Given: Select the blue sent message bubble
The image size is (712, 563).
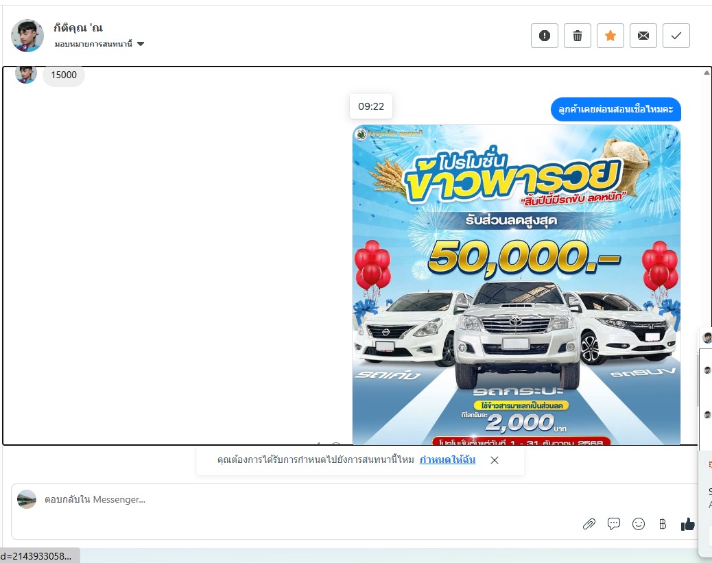Looking at the screenshot, I should 616,110.
